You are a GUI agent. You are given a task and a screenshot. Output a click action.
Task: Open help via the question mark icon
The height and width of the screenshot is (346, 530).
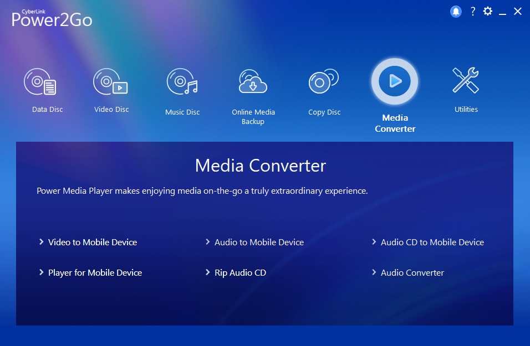473,12
